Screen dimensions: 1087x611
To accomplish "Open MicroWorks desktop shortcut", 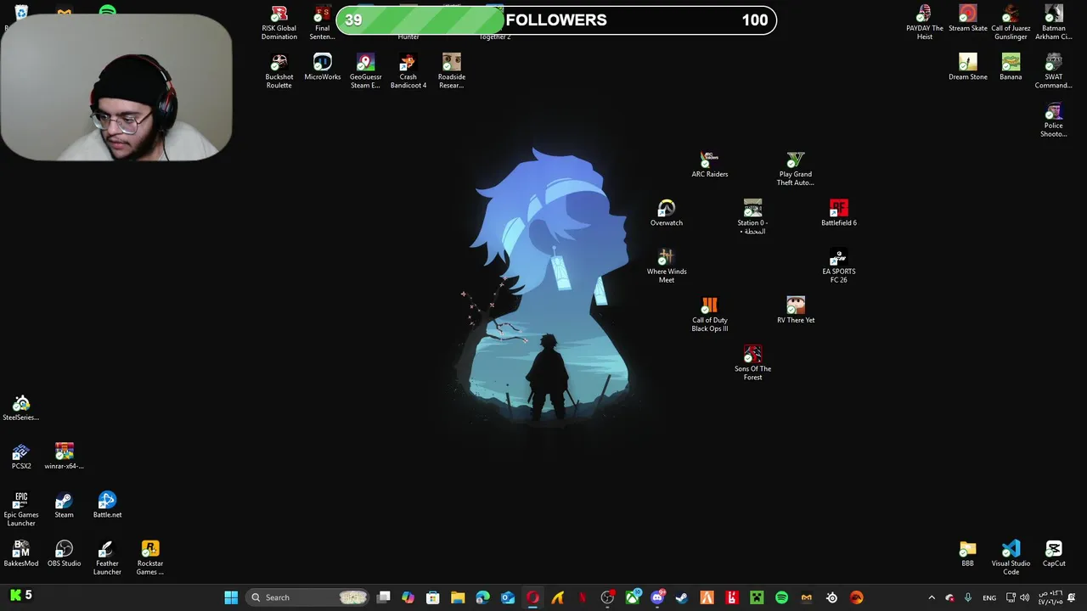I will (322, 68).
